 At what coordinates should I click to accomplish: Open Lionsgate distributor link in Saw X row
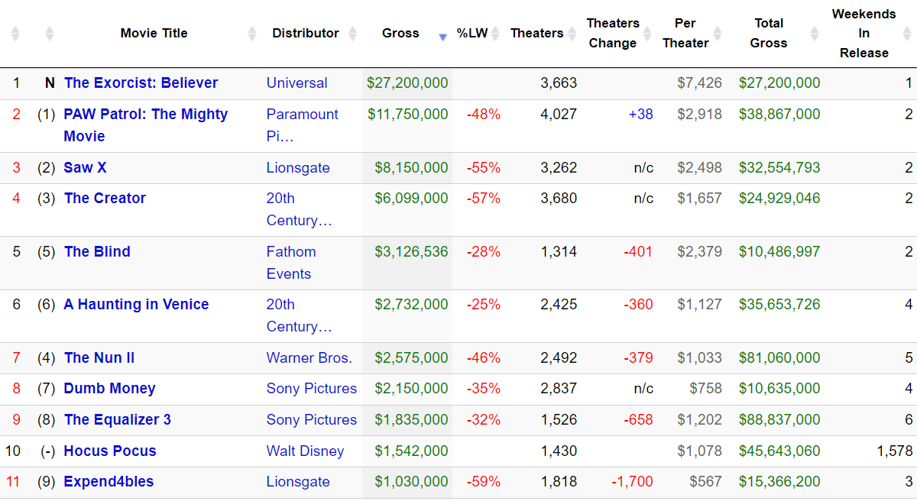pyautogui.click(x=298, y=168)
